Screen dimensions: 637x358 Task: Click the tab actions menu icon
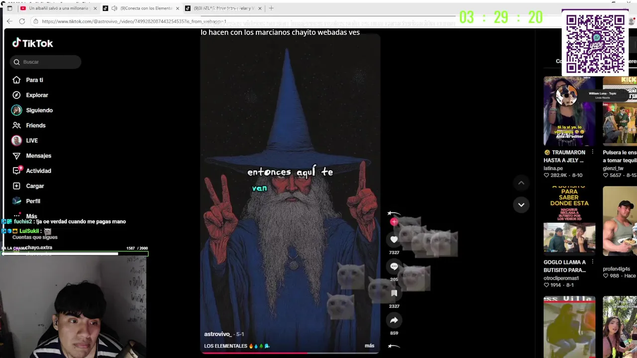[x=9, y=8]
